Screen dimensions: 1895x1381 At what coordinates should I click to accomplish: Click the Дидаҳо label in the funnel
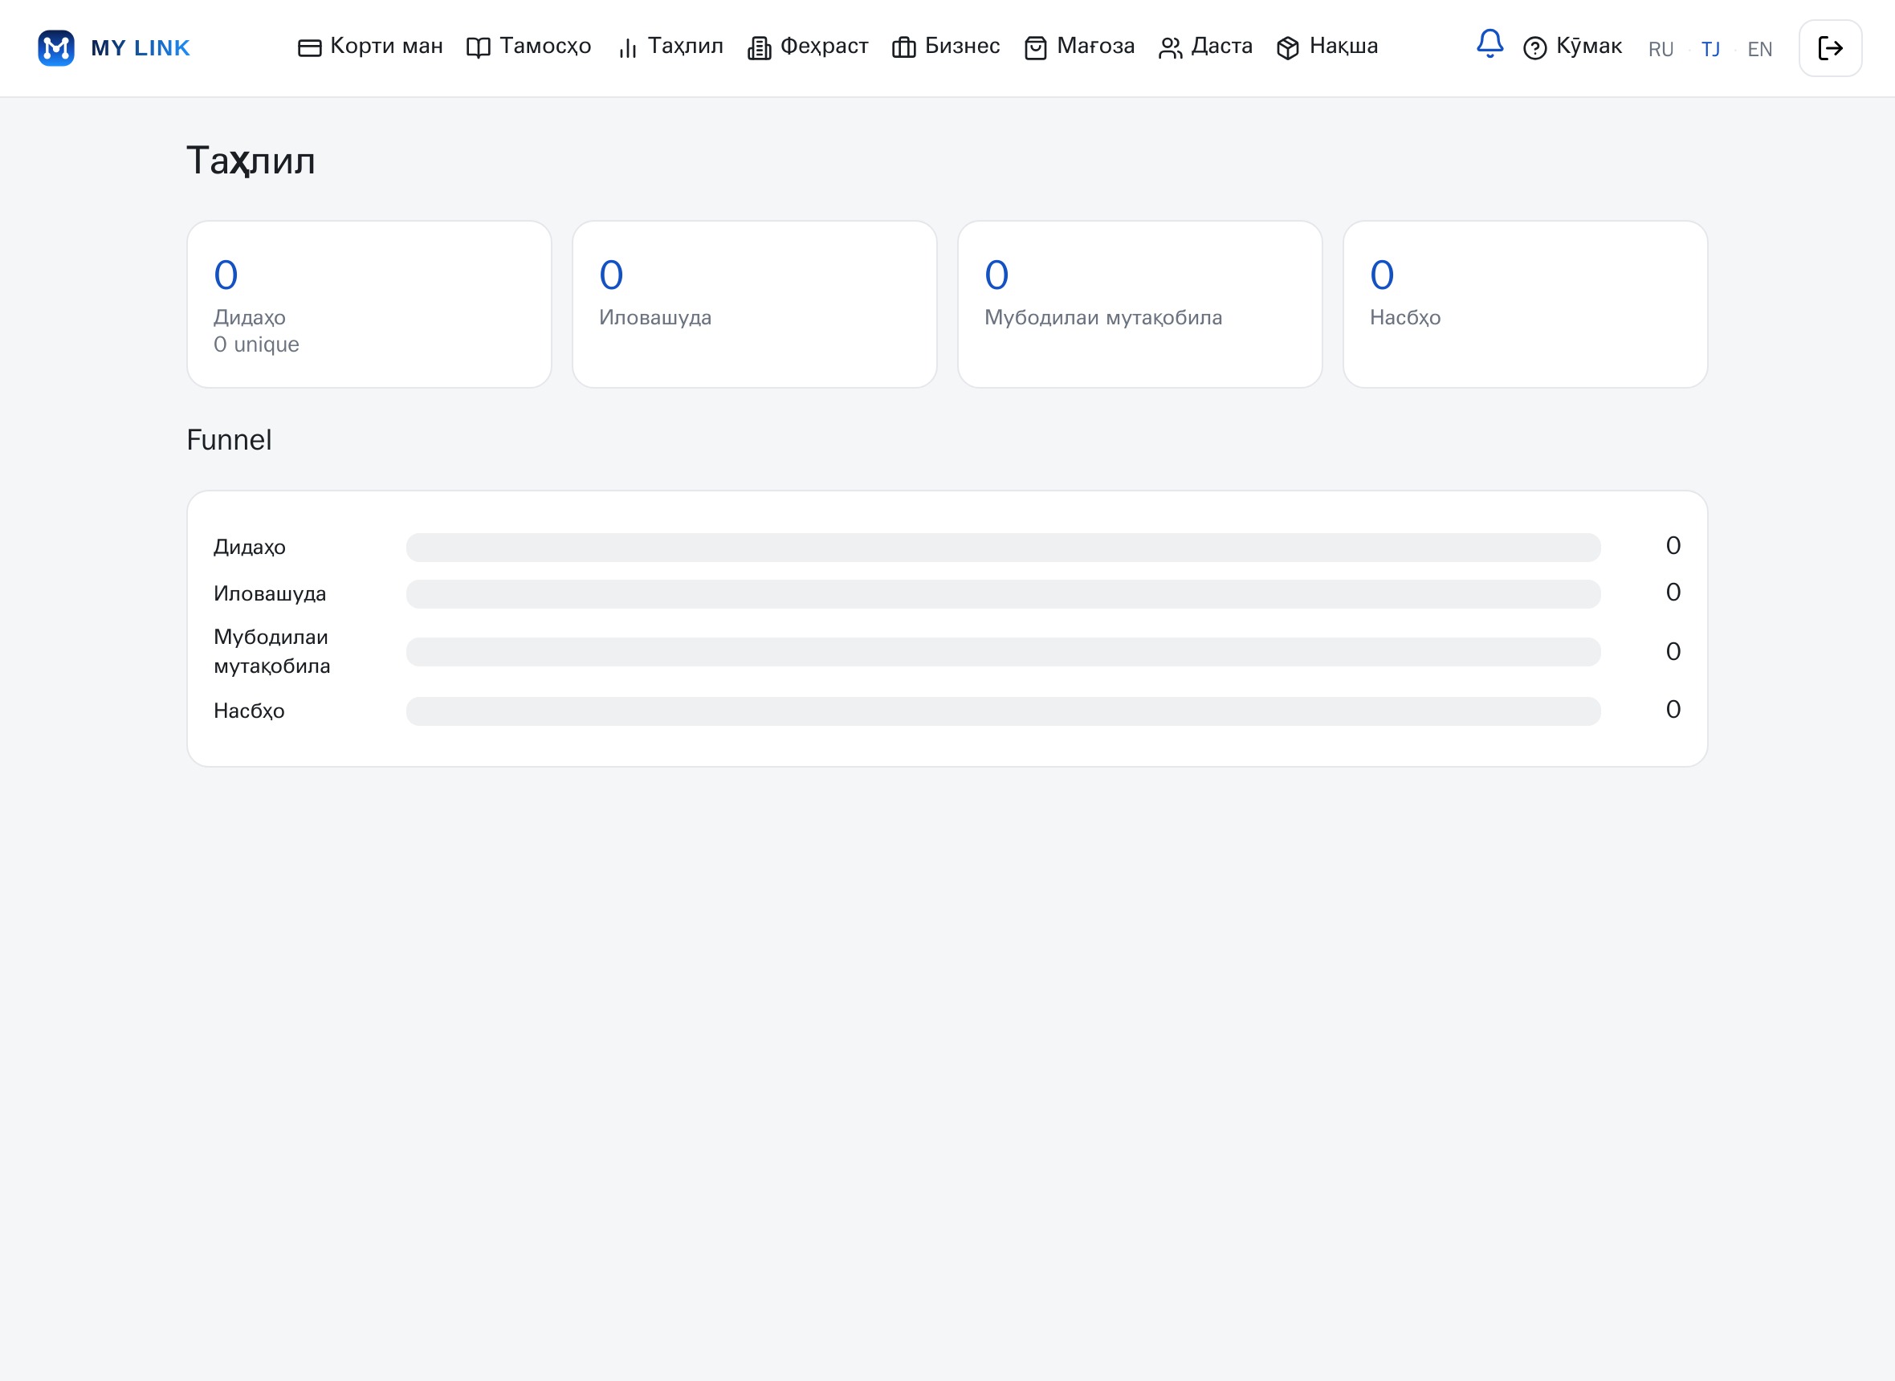[250, 548]
